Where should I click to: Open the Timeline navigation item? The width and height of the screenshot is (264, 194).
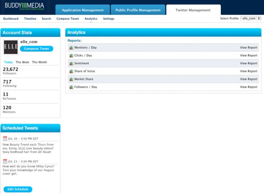click(30, 18)
